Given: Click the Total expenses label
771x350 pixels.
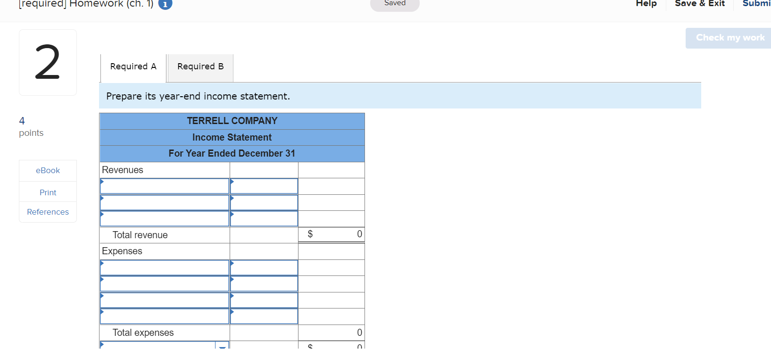Looking at the screenshot, I should (x=143, y=333).
